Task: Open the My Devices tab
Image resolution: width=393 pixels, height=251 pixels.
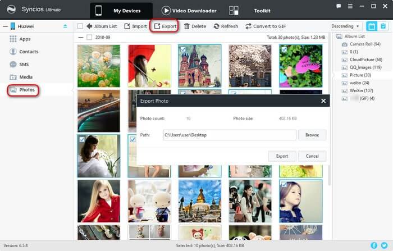Action: point(121,11)
